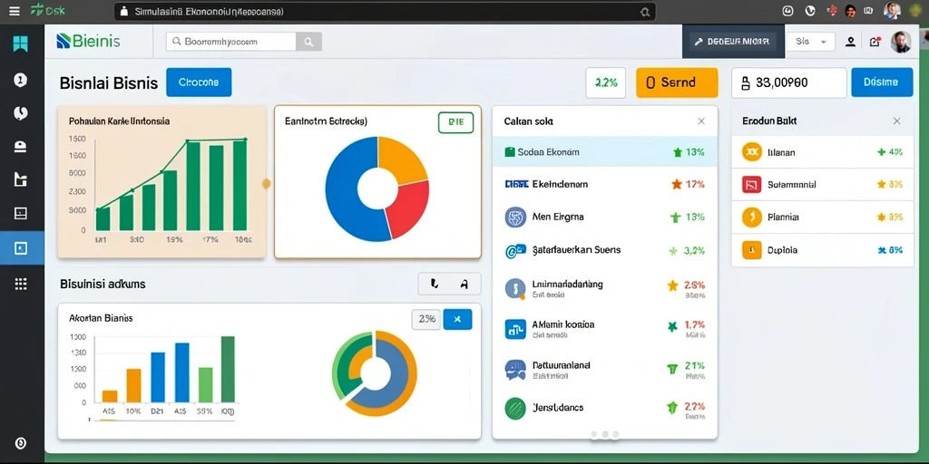Click the DEDEUR MICER button
This screenshot has width=929, height=464.
pyautogui.click(x=733, y=42)
